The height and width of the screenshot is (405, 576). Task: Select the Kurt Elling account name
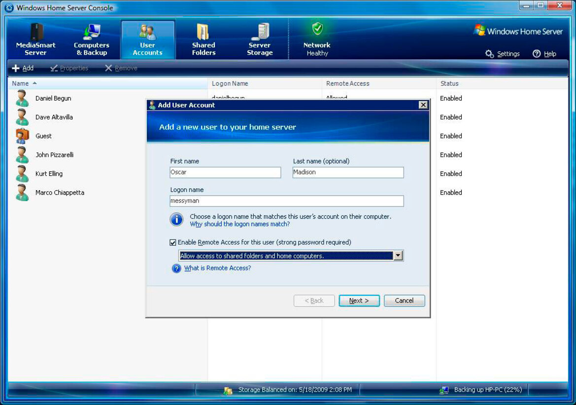point(49,173)
